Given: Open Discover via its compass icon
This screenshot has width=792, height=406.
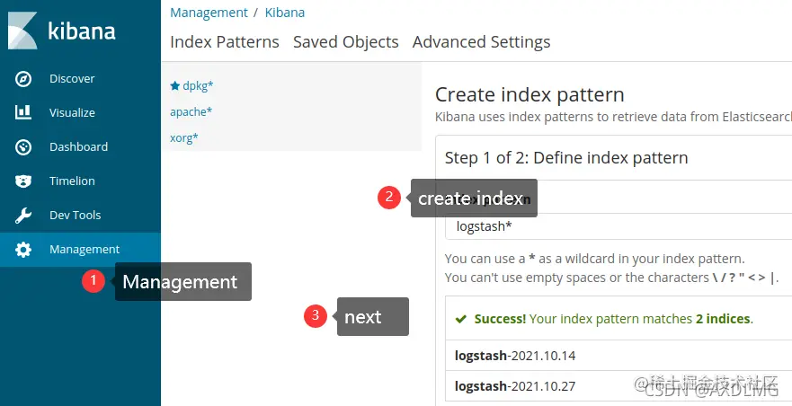Looking at the screenshot, I should 23,79.
